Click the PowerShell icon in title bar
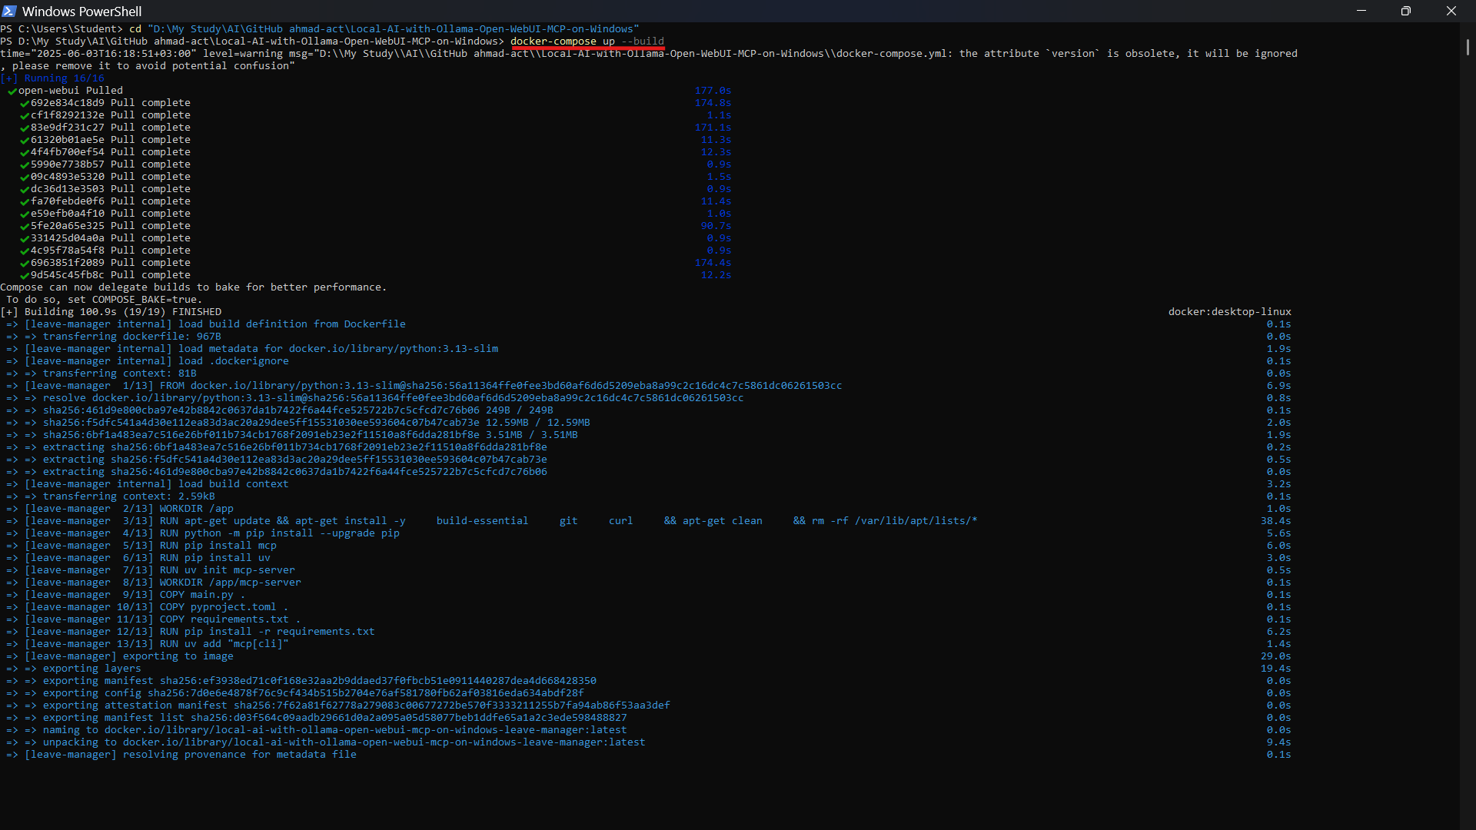Screen dimensions: 1476x830 [9, 11]
